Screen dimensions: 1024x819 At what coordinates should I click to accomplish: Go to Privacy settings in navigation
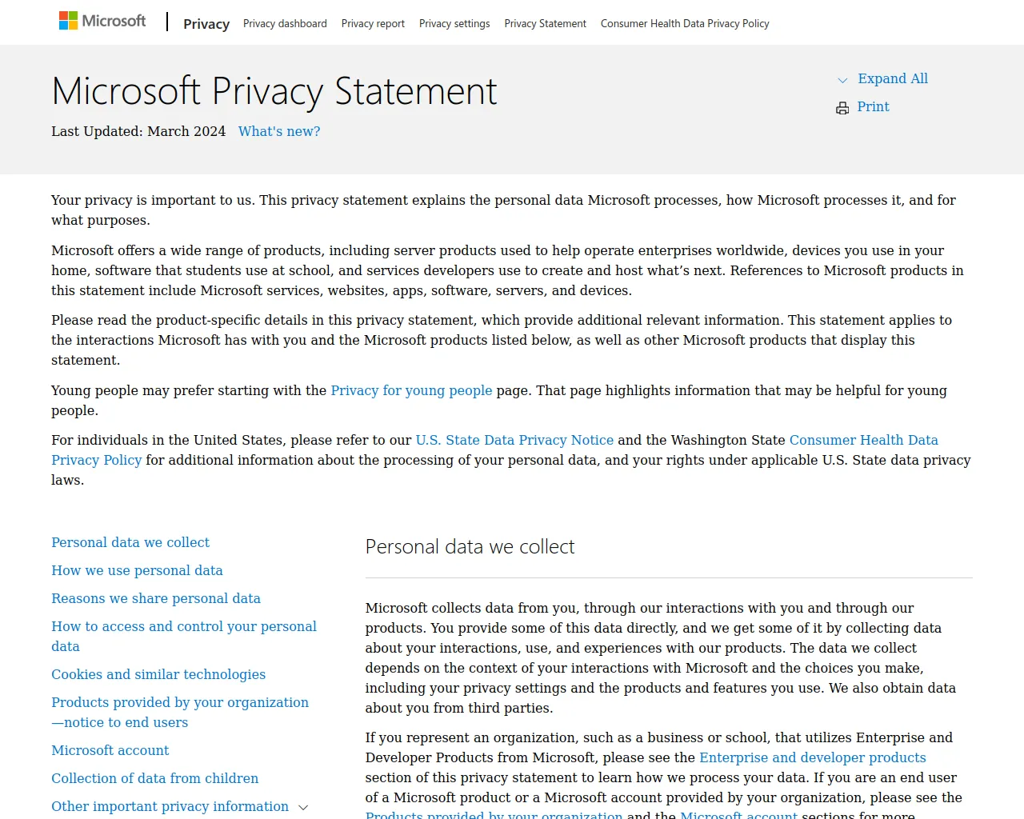454,24
